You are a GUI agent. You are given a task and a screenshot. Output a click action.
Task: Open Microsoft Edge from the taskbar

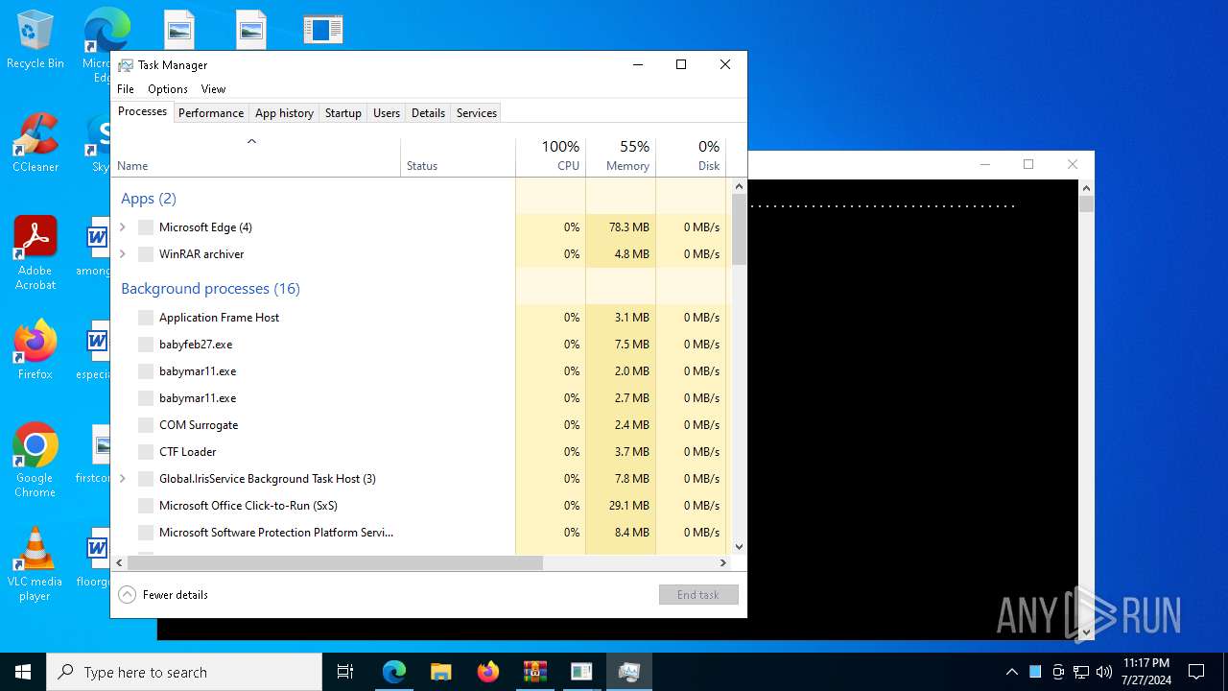coord(394,672)
